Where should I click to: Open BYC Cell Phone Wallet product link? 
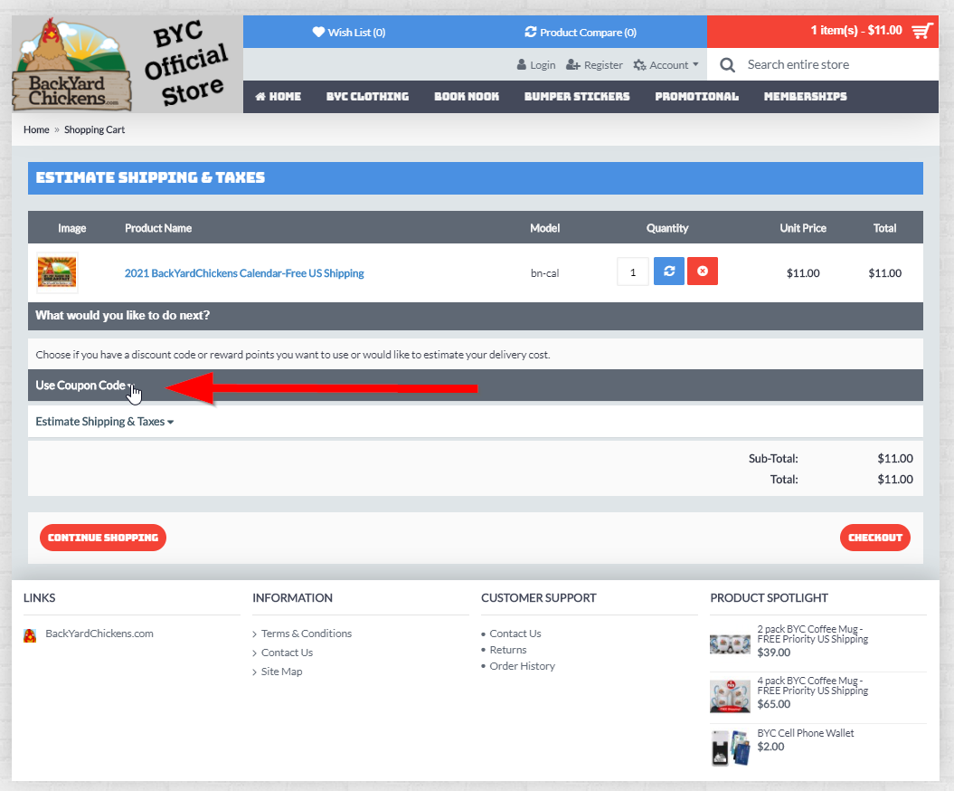[x=805, y=733]
